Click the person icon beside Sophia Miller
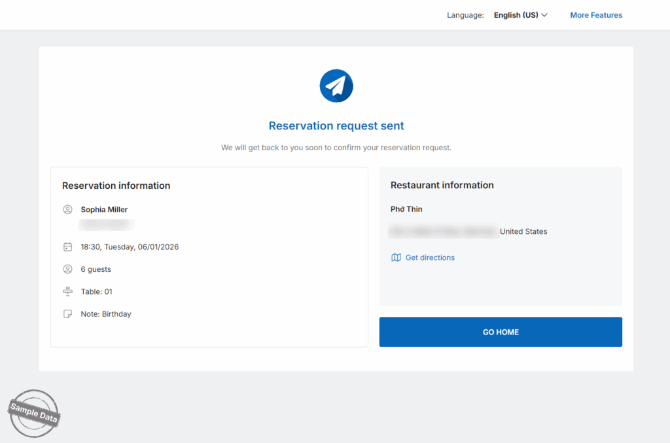The height and width of the screenshot is (443, 670). pos(67,210)
